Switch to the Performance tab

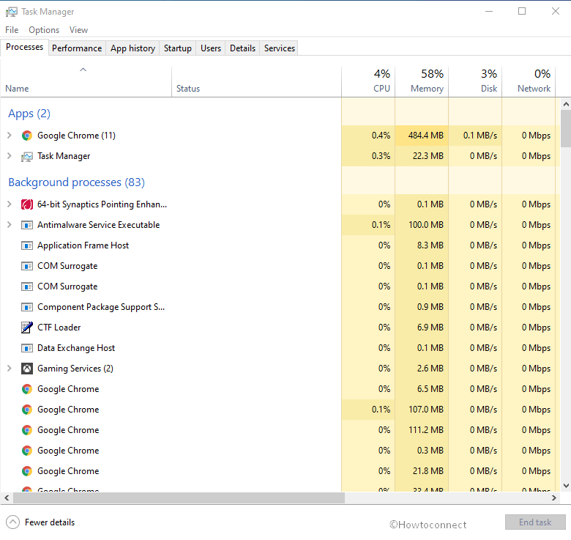pos(77,48)
